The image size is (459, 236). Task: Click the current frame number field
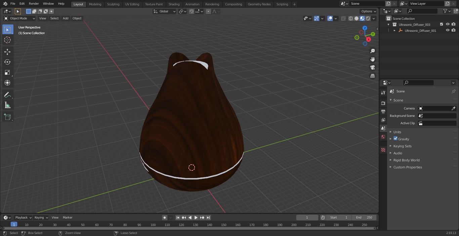coord(307,218)
